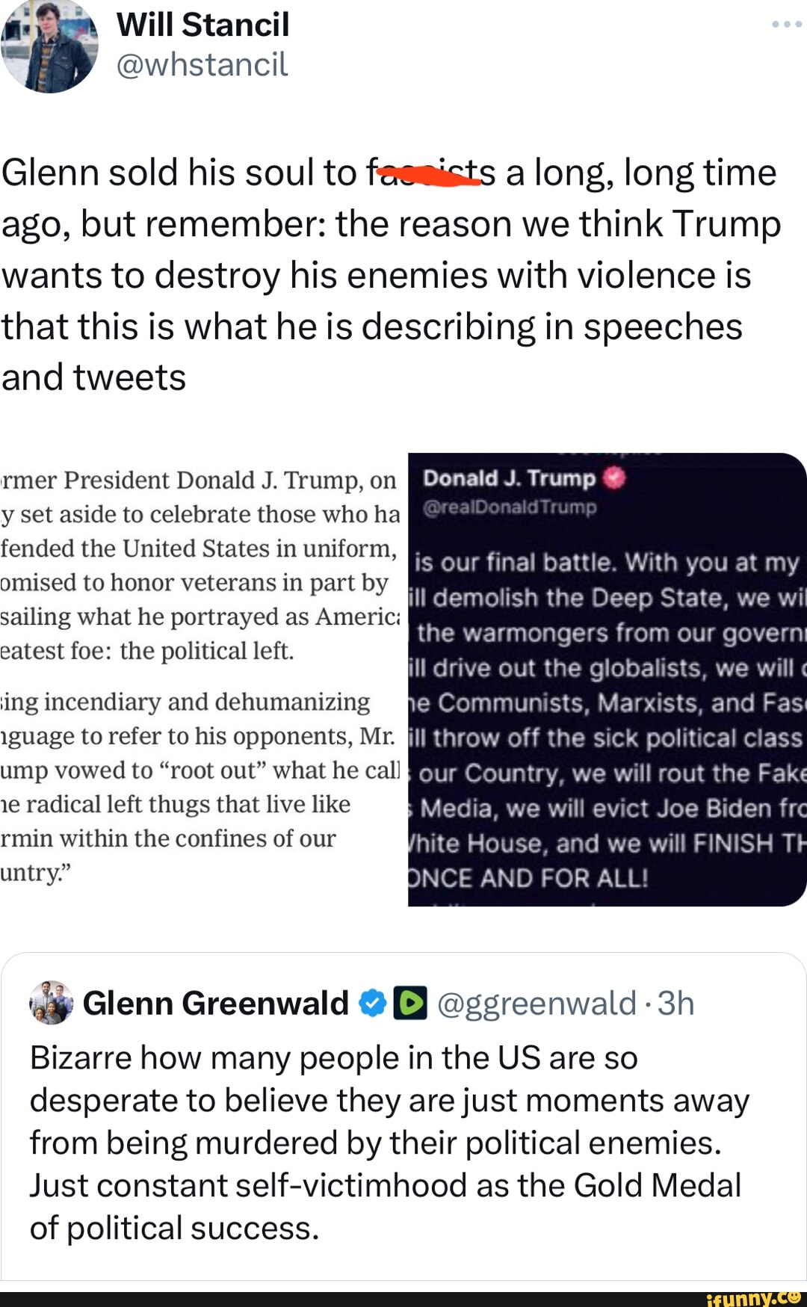Click the 3h timestamp on quoted tweet
The width and height of the screenshot is (807, 1307).
click(x=676, y=1004)
